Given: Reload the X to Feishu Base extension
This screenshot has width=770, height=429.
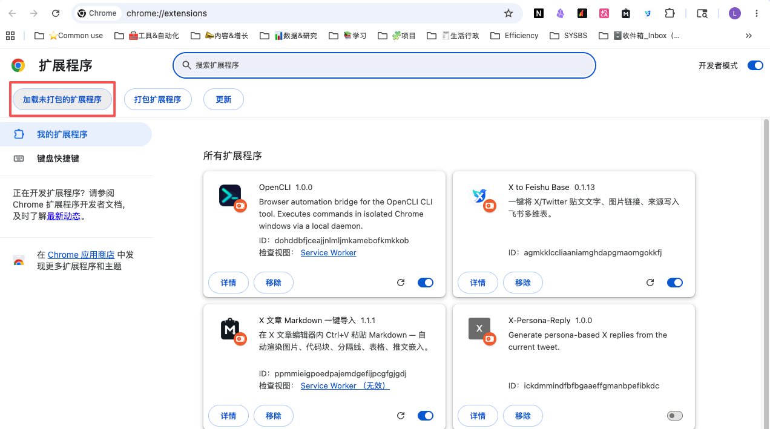Looking at the screenshot, I should (x=650, y=283).
